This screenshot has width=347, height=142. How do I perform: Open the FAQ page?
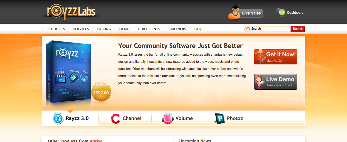coord(198,29)
